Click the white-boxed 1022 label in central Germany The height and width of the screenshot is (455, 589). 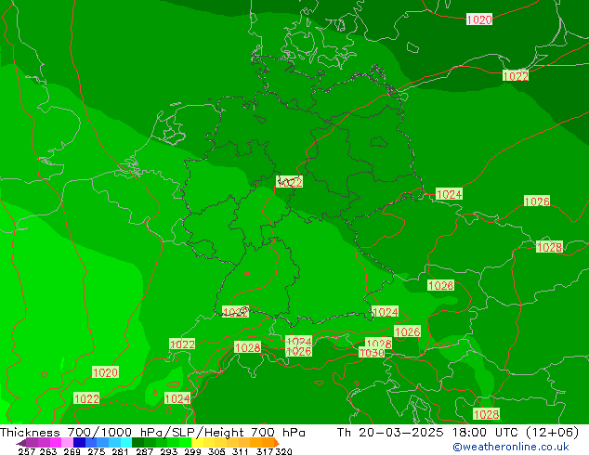click(x=289, y=182)
